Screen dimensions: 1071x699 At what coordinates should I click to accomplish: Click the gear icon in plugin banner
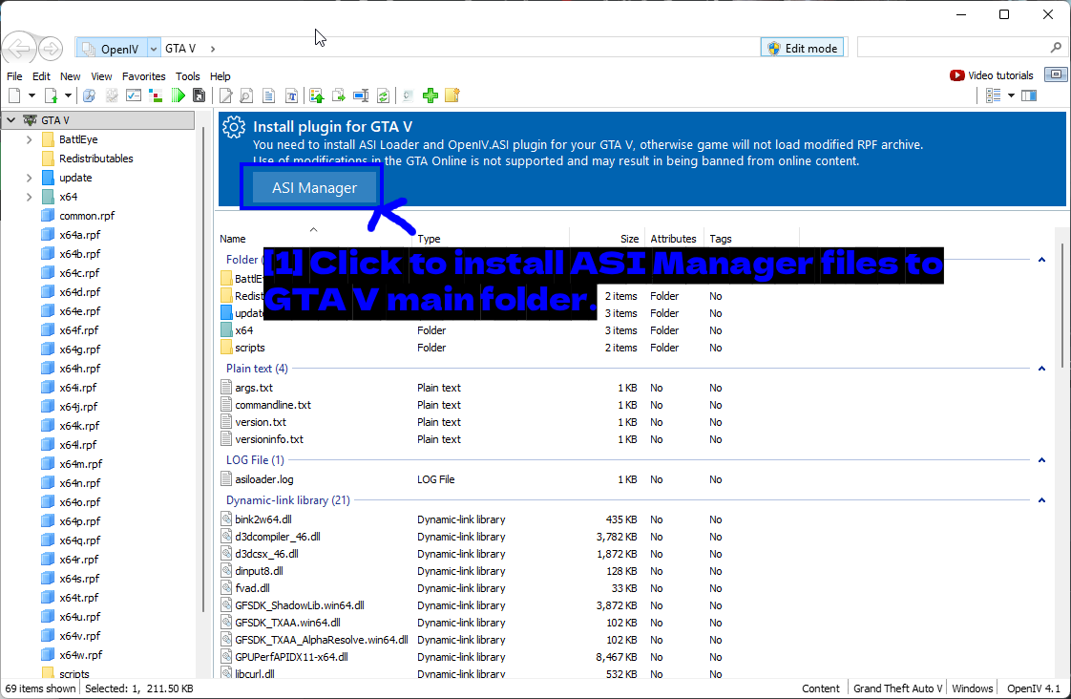point(234,127)
